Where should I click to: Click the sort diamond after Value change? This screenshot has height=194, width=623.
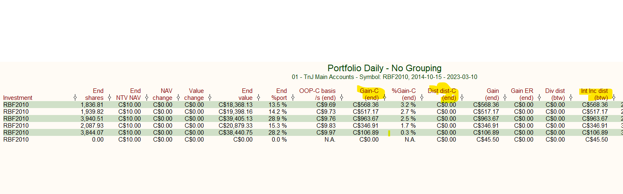(x=210, y=98)
